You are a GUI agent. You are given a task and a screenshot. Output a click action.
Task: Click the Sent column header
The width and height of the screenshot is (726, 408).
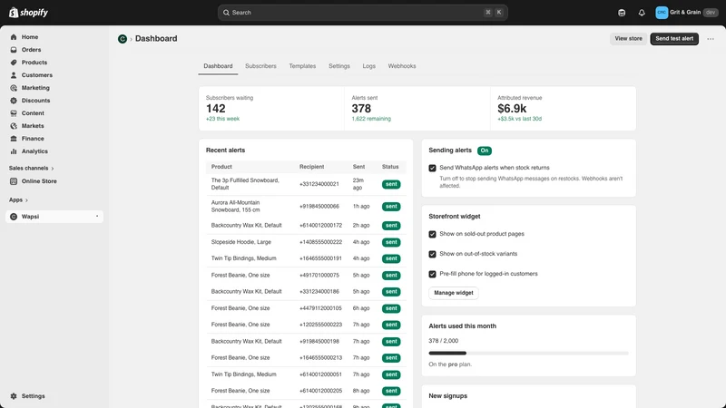[358, 167]
